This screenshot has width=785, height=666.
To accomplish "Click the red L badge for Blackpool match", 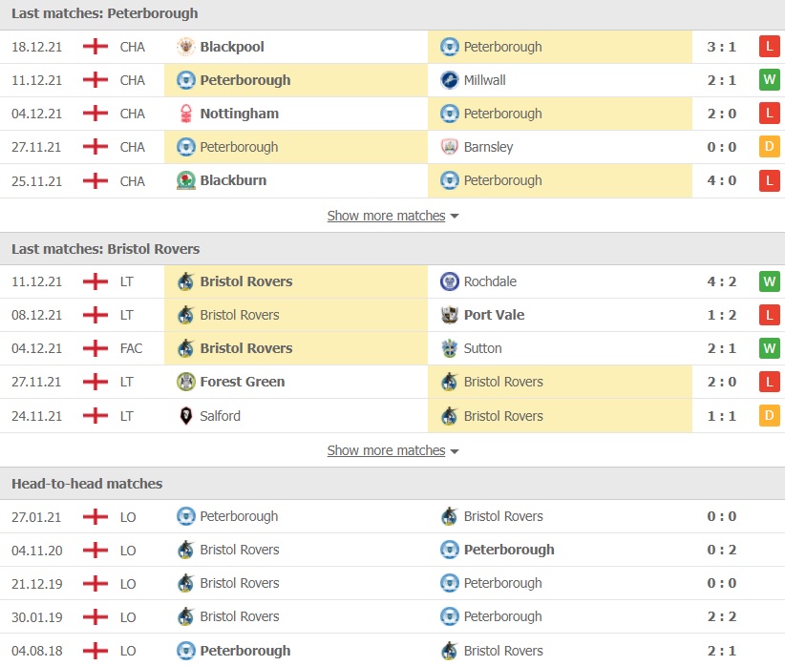I will pos(770,47).
